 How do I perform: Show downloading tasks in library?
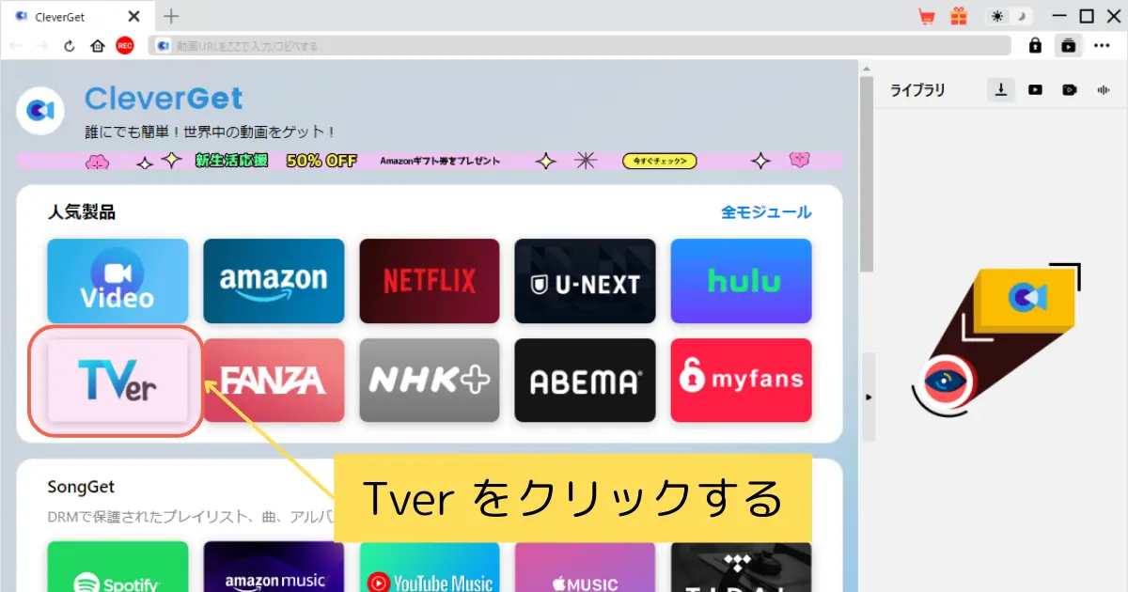pos(1002,90)
